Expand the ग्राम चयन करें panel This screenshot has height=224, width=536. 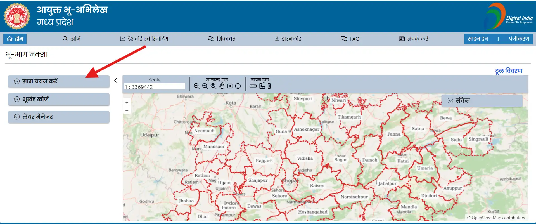coord(59,81)
